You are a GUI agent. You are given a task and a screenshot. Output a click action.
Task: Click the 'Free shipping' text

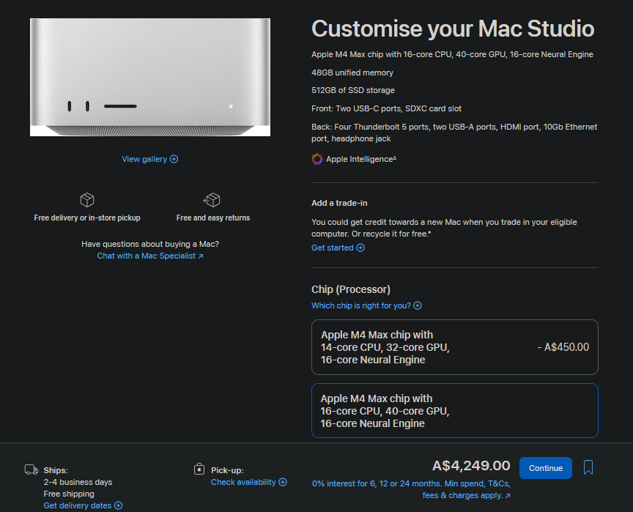pyautogui.click(x=69, y=494)
